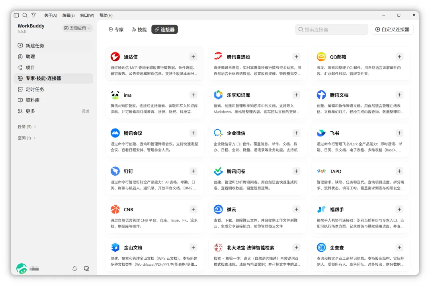Viewport: 430px width, 286px height.
Task: Click the 腾讯文档 blue logo icon
Action: pos(321,95)
